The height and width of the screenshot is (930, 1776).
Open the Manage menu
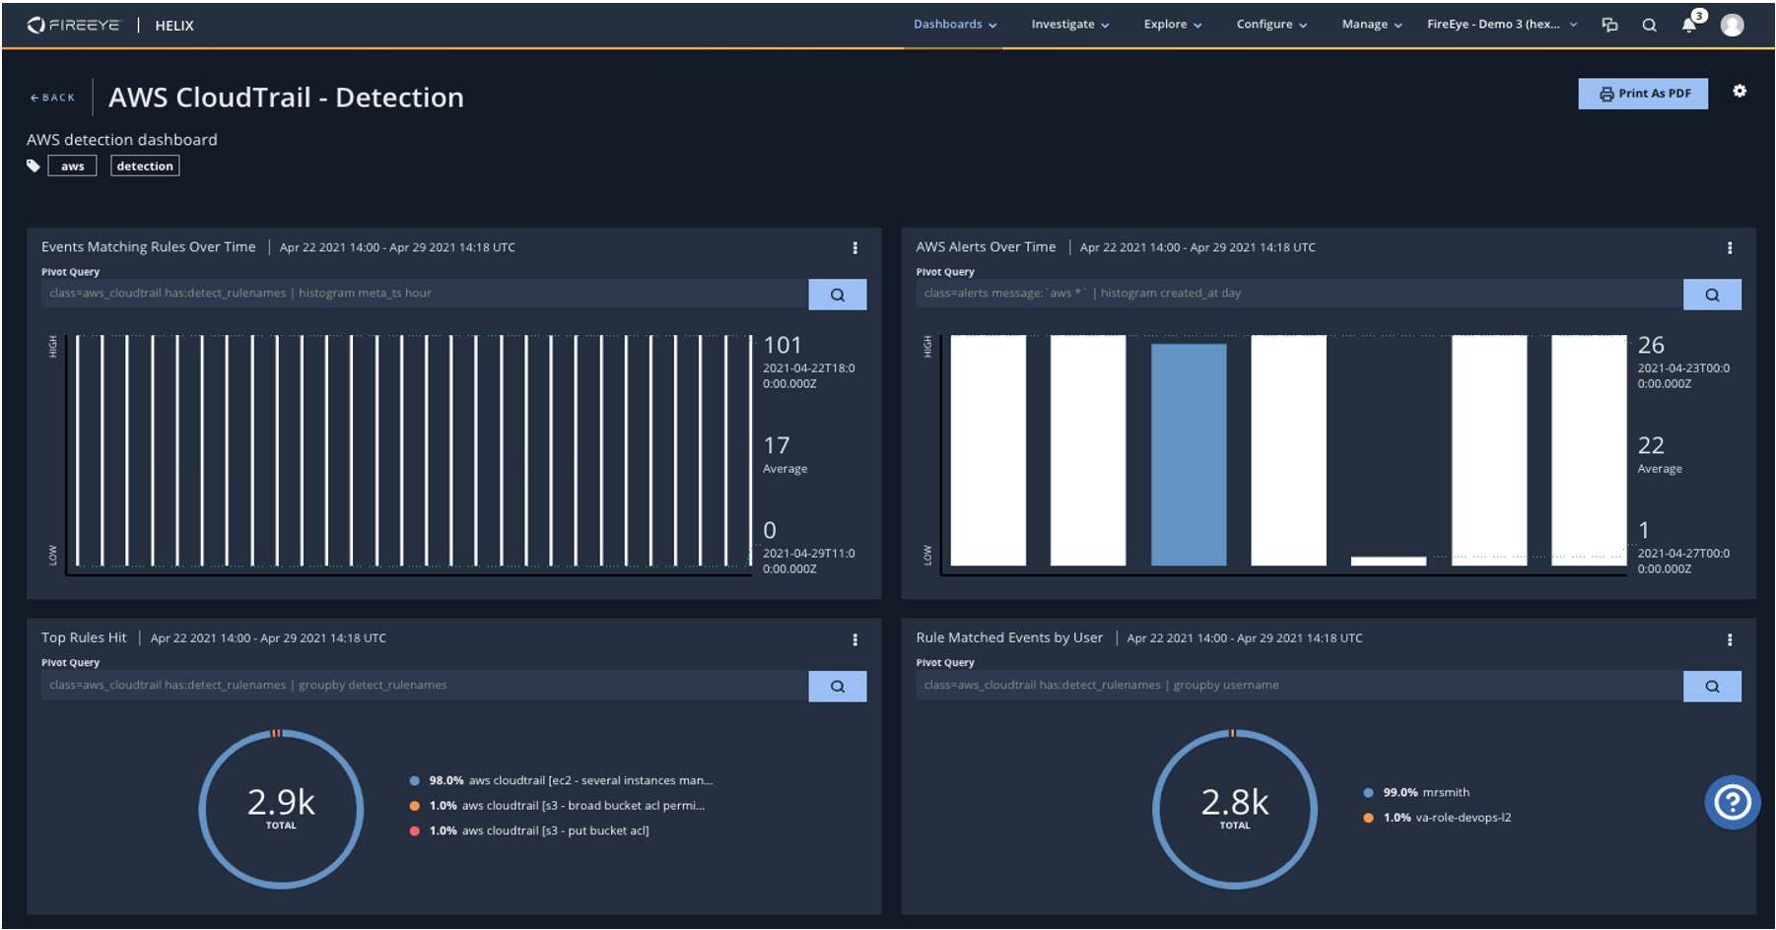1371,25
